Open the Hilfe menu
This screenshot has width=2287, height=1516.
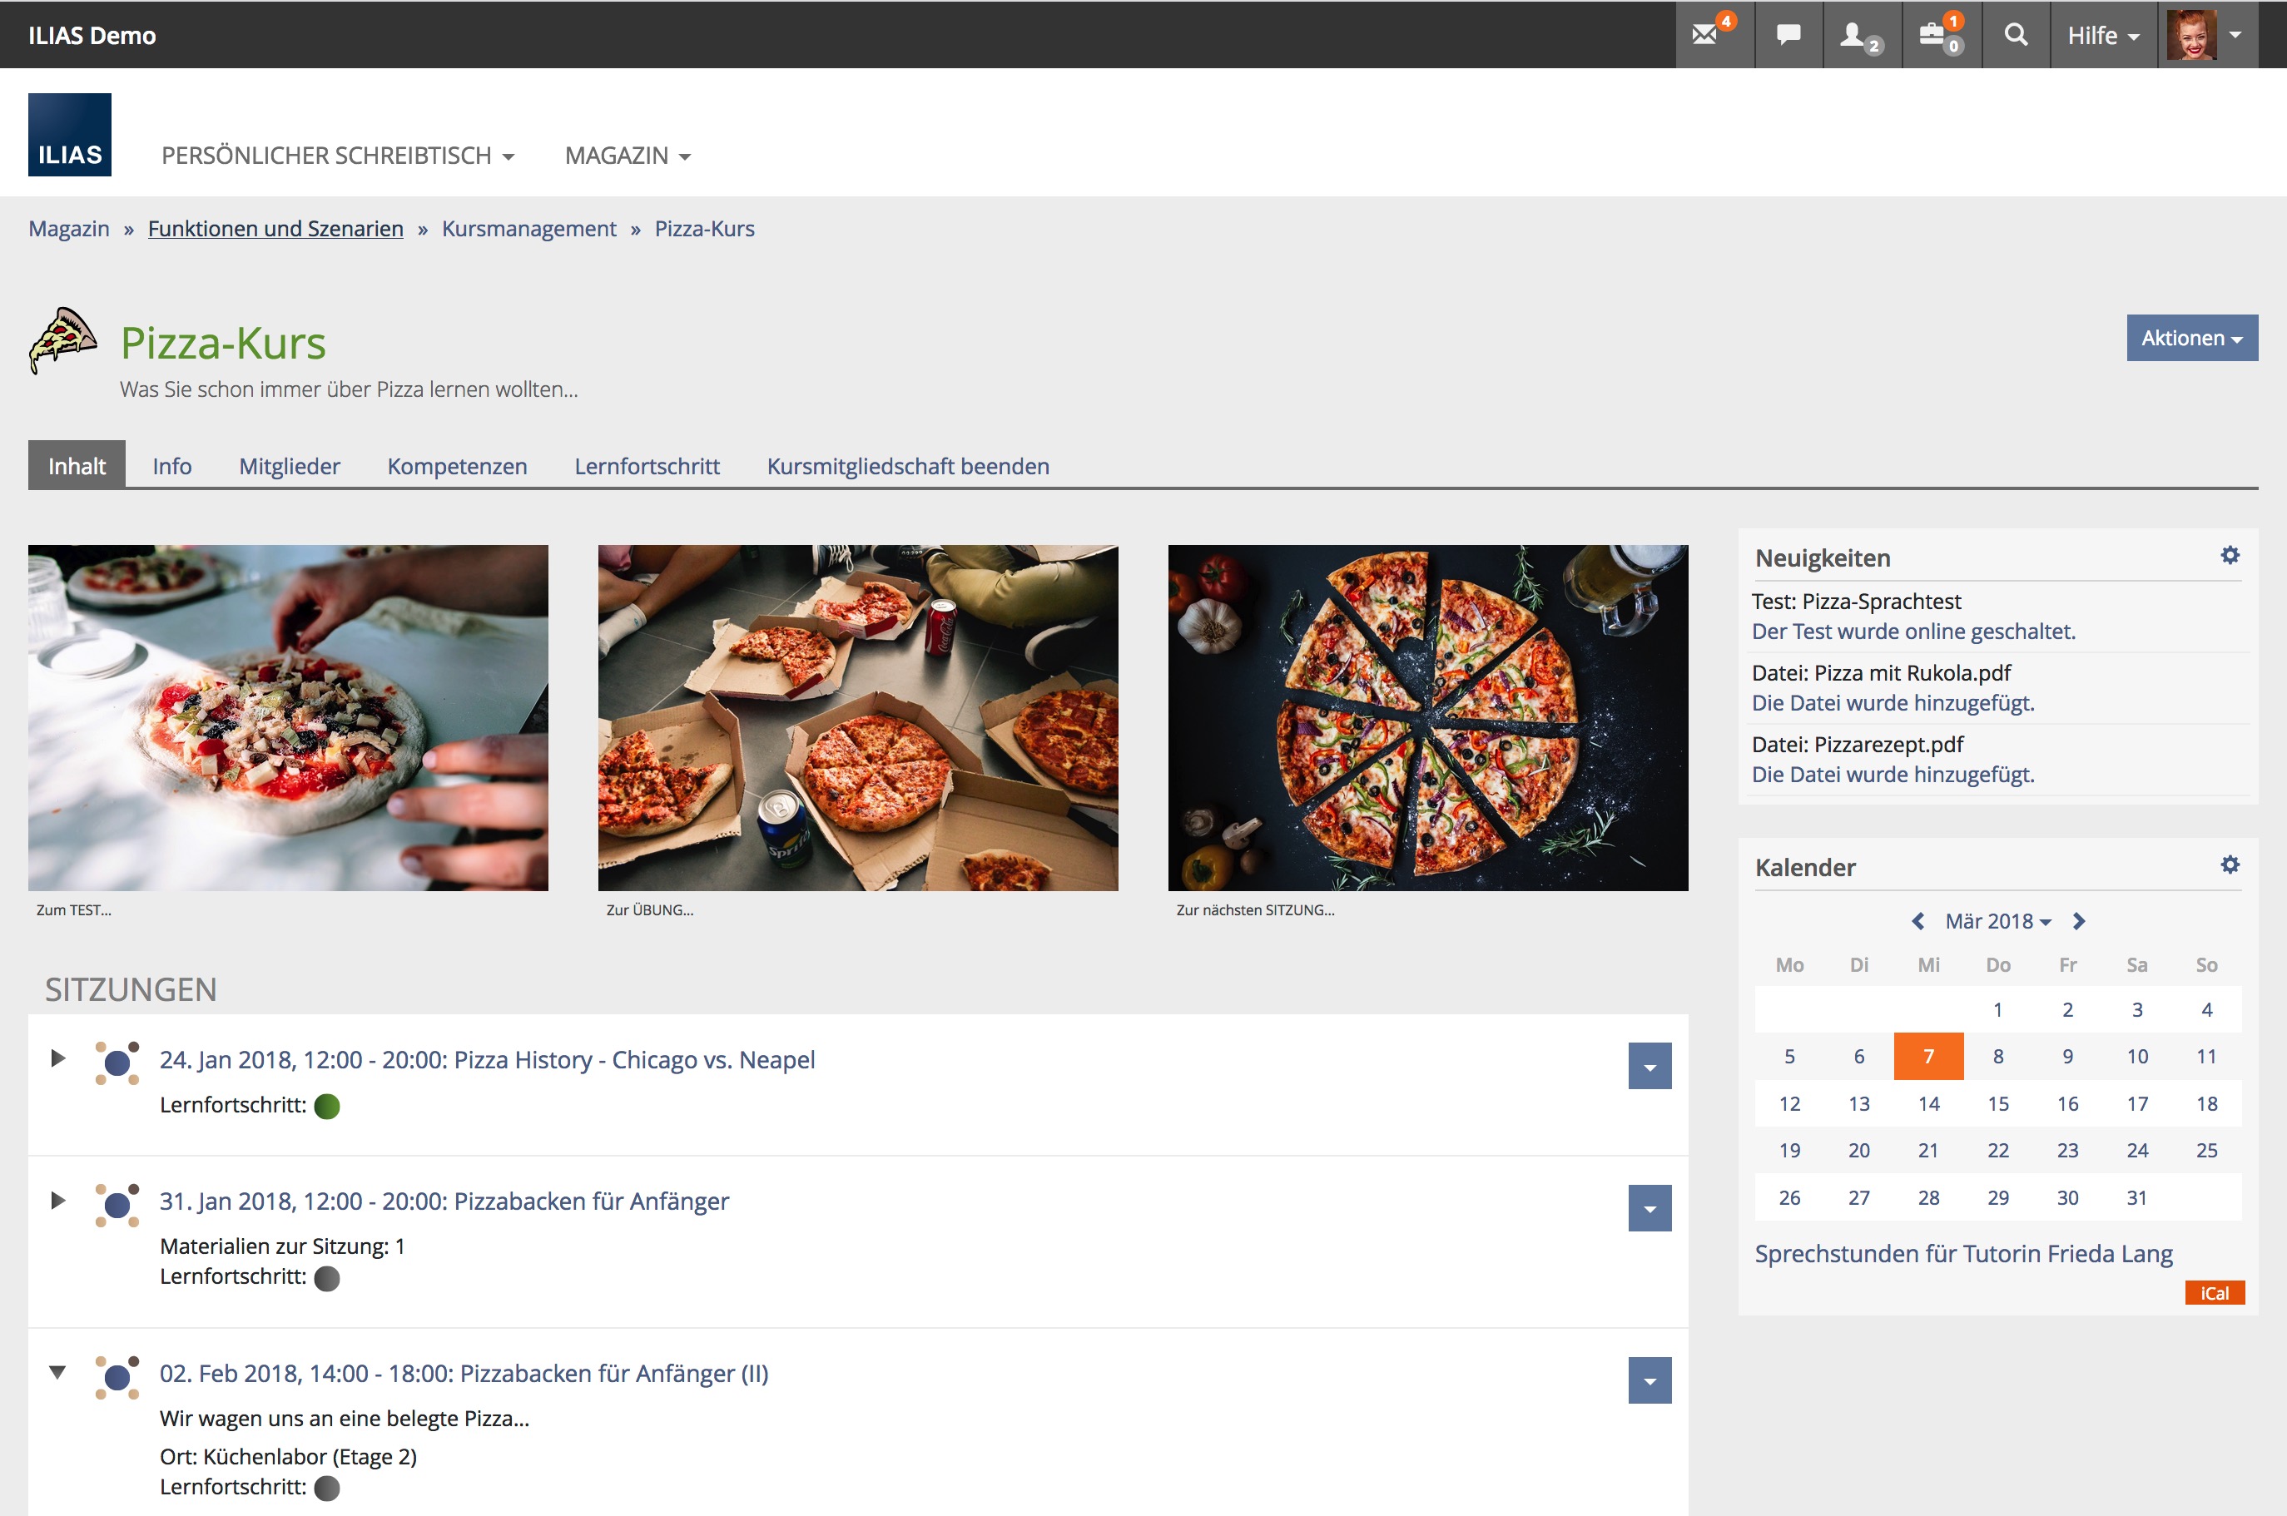point(2102,35)
